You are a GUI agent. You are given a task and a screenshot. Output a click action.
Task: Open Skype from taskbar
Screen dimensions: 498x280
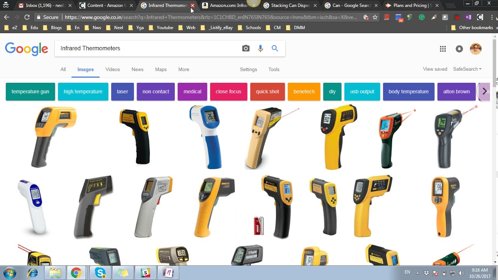pyautogui.click(x=100, y=273)
